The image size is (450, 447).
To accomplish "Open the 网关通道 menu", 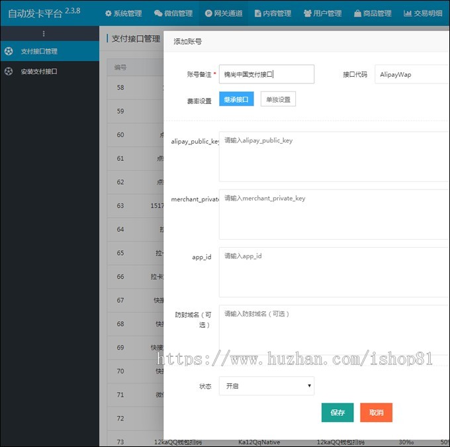I will pos(224,13).
